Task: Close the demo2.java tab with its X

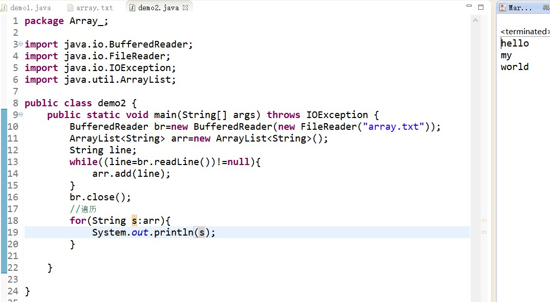Action: [x=185, y=7]
